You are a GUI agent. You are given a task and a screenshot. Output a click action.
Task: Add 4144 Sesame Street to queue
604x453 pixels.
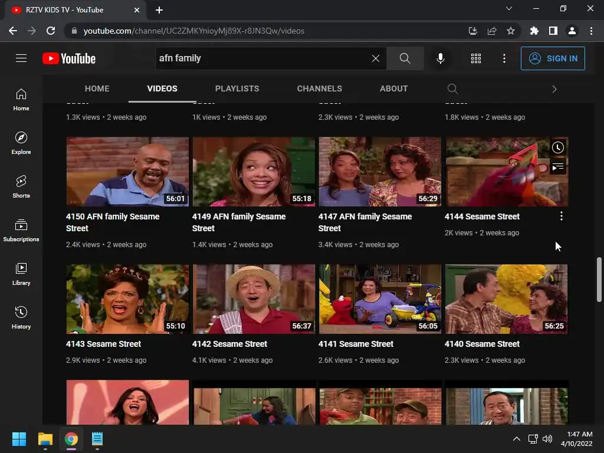[x=558, y=167]
